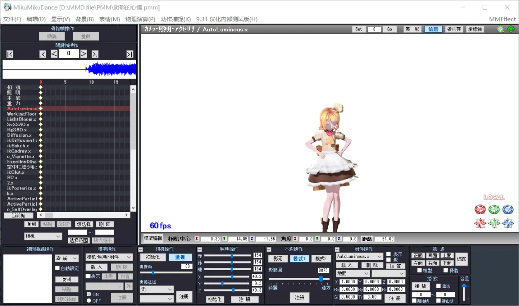This screenshot has width=519, height=306.
Task: Click the 坐标軸 button
Action: pyautogui.click(x=475, y=29)
